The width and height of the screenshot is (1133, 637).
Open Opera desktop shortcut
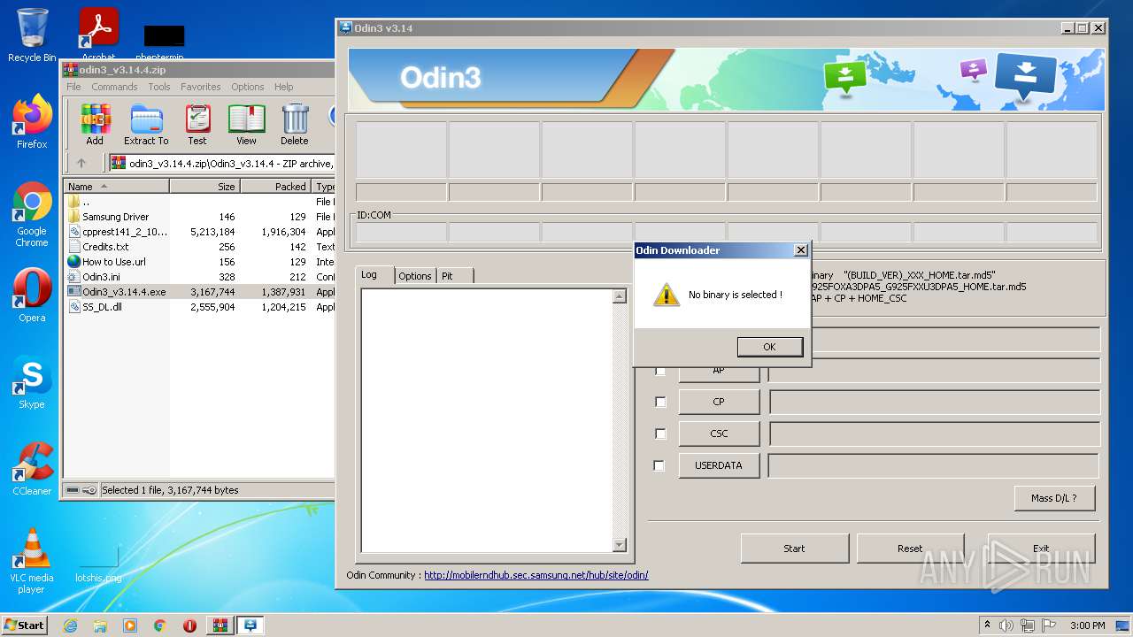coord(32,295)
